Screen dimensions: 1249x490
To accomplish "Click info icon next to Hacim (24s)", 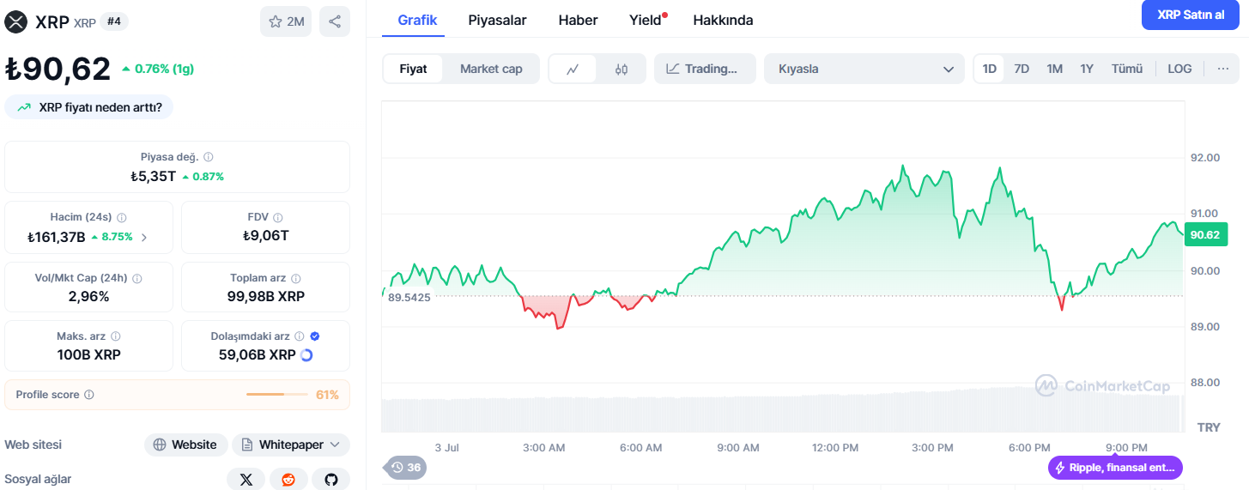I will (121, 218).
